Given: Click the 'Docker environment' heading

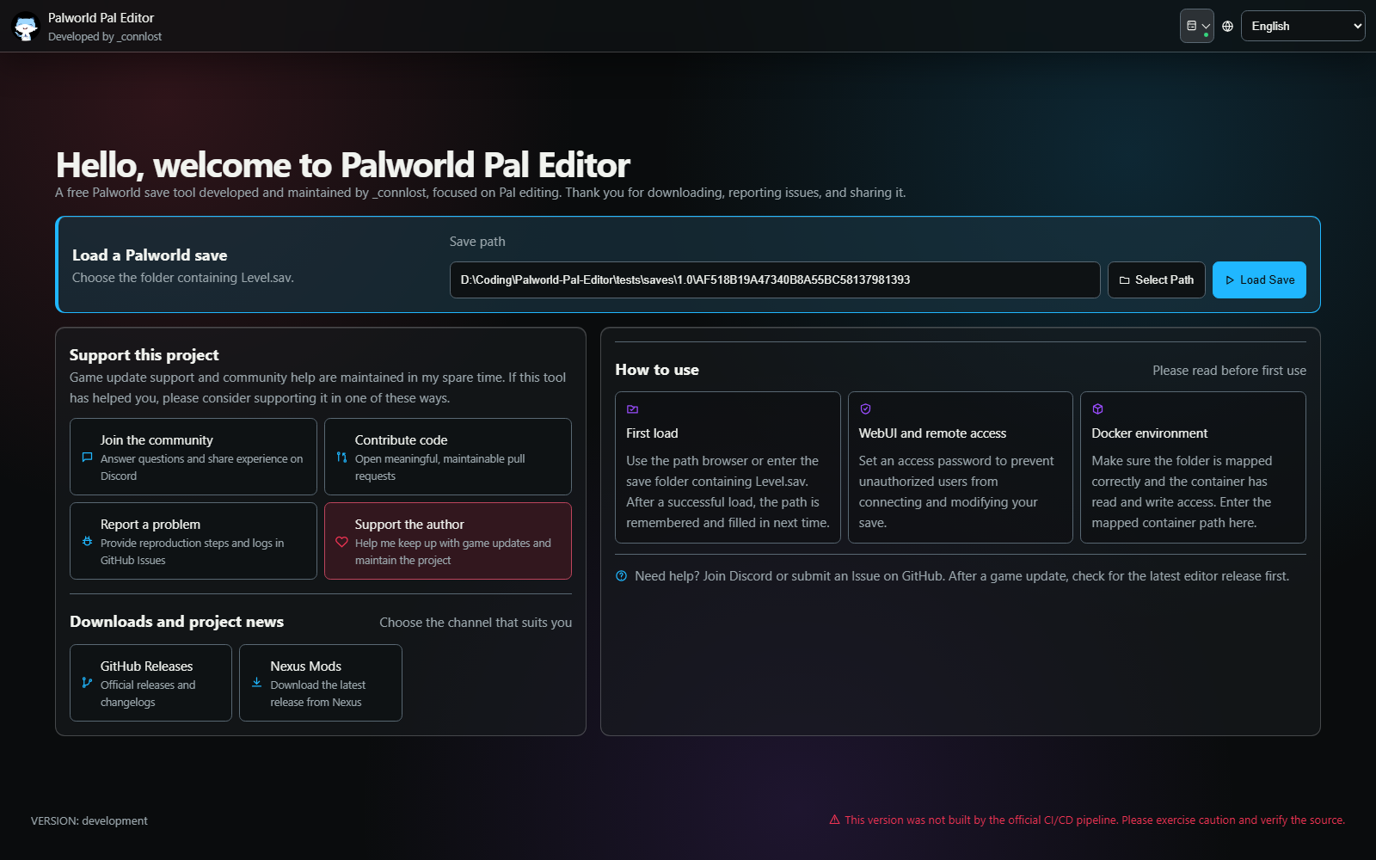Looking at the screenshot, I should [1150, 433].
